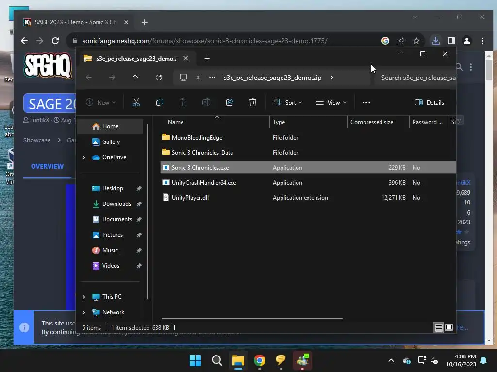Select UnityPlayer.dll file
Screen dimensions: 497x372
(308, 198)
